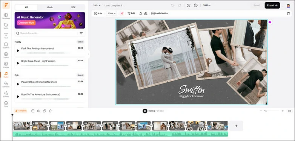The height and width of the screenshot is (141, 295).
Task: Flip the selected image
Action: [x=146, y=13]
